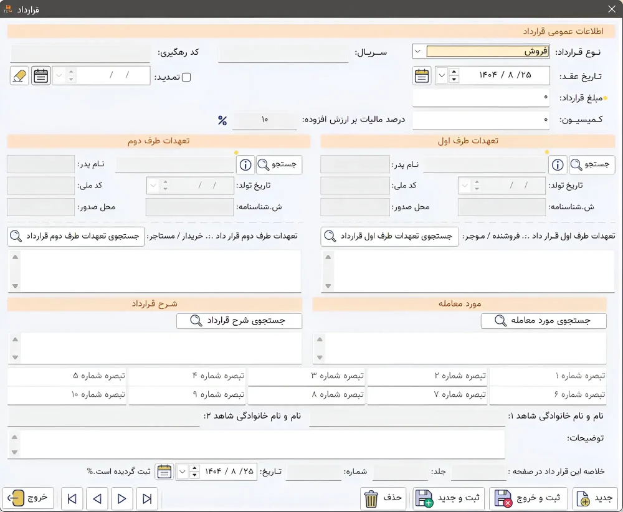
Task: Select تبصره شماره ۵ tab
Action: point(67,376)
